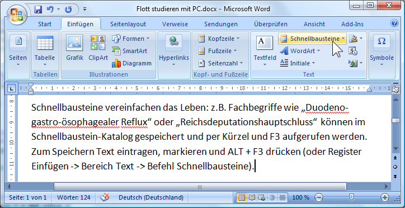Jump to next page double-arrow button
The height and width of the screenshot is (208, 405).
tap(395, 177)
